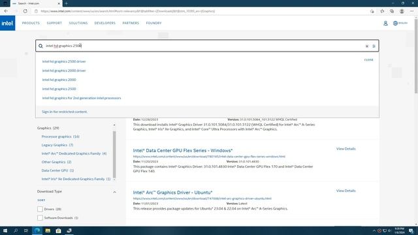Select the suggestion "intel hd graphics 2500" without driver
The width and height of the screenshot is (418, 235).
[x=59, y=89]
